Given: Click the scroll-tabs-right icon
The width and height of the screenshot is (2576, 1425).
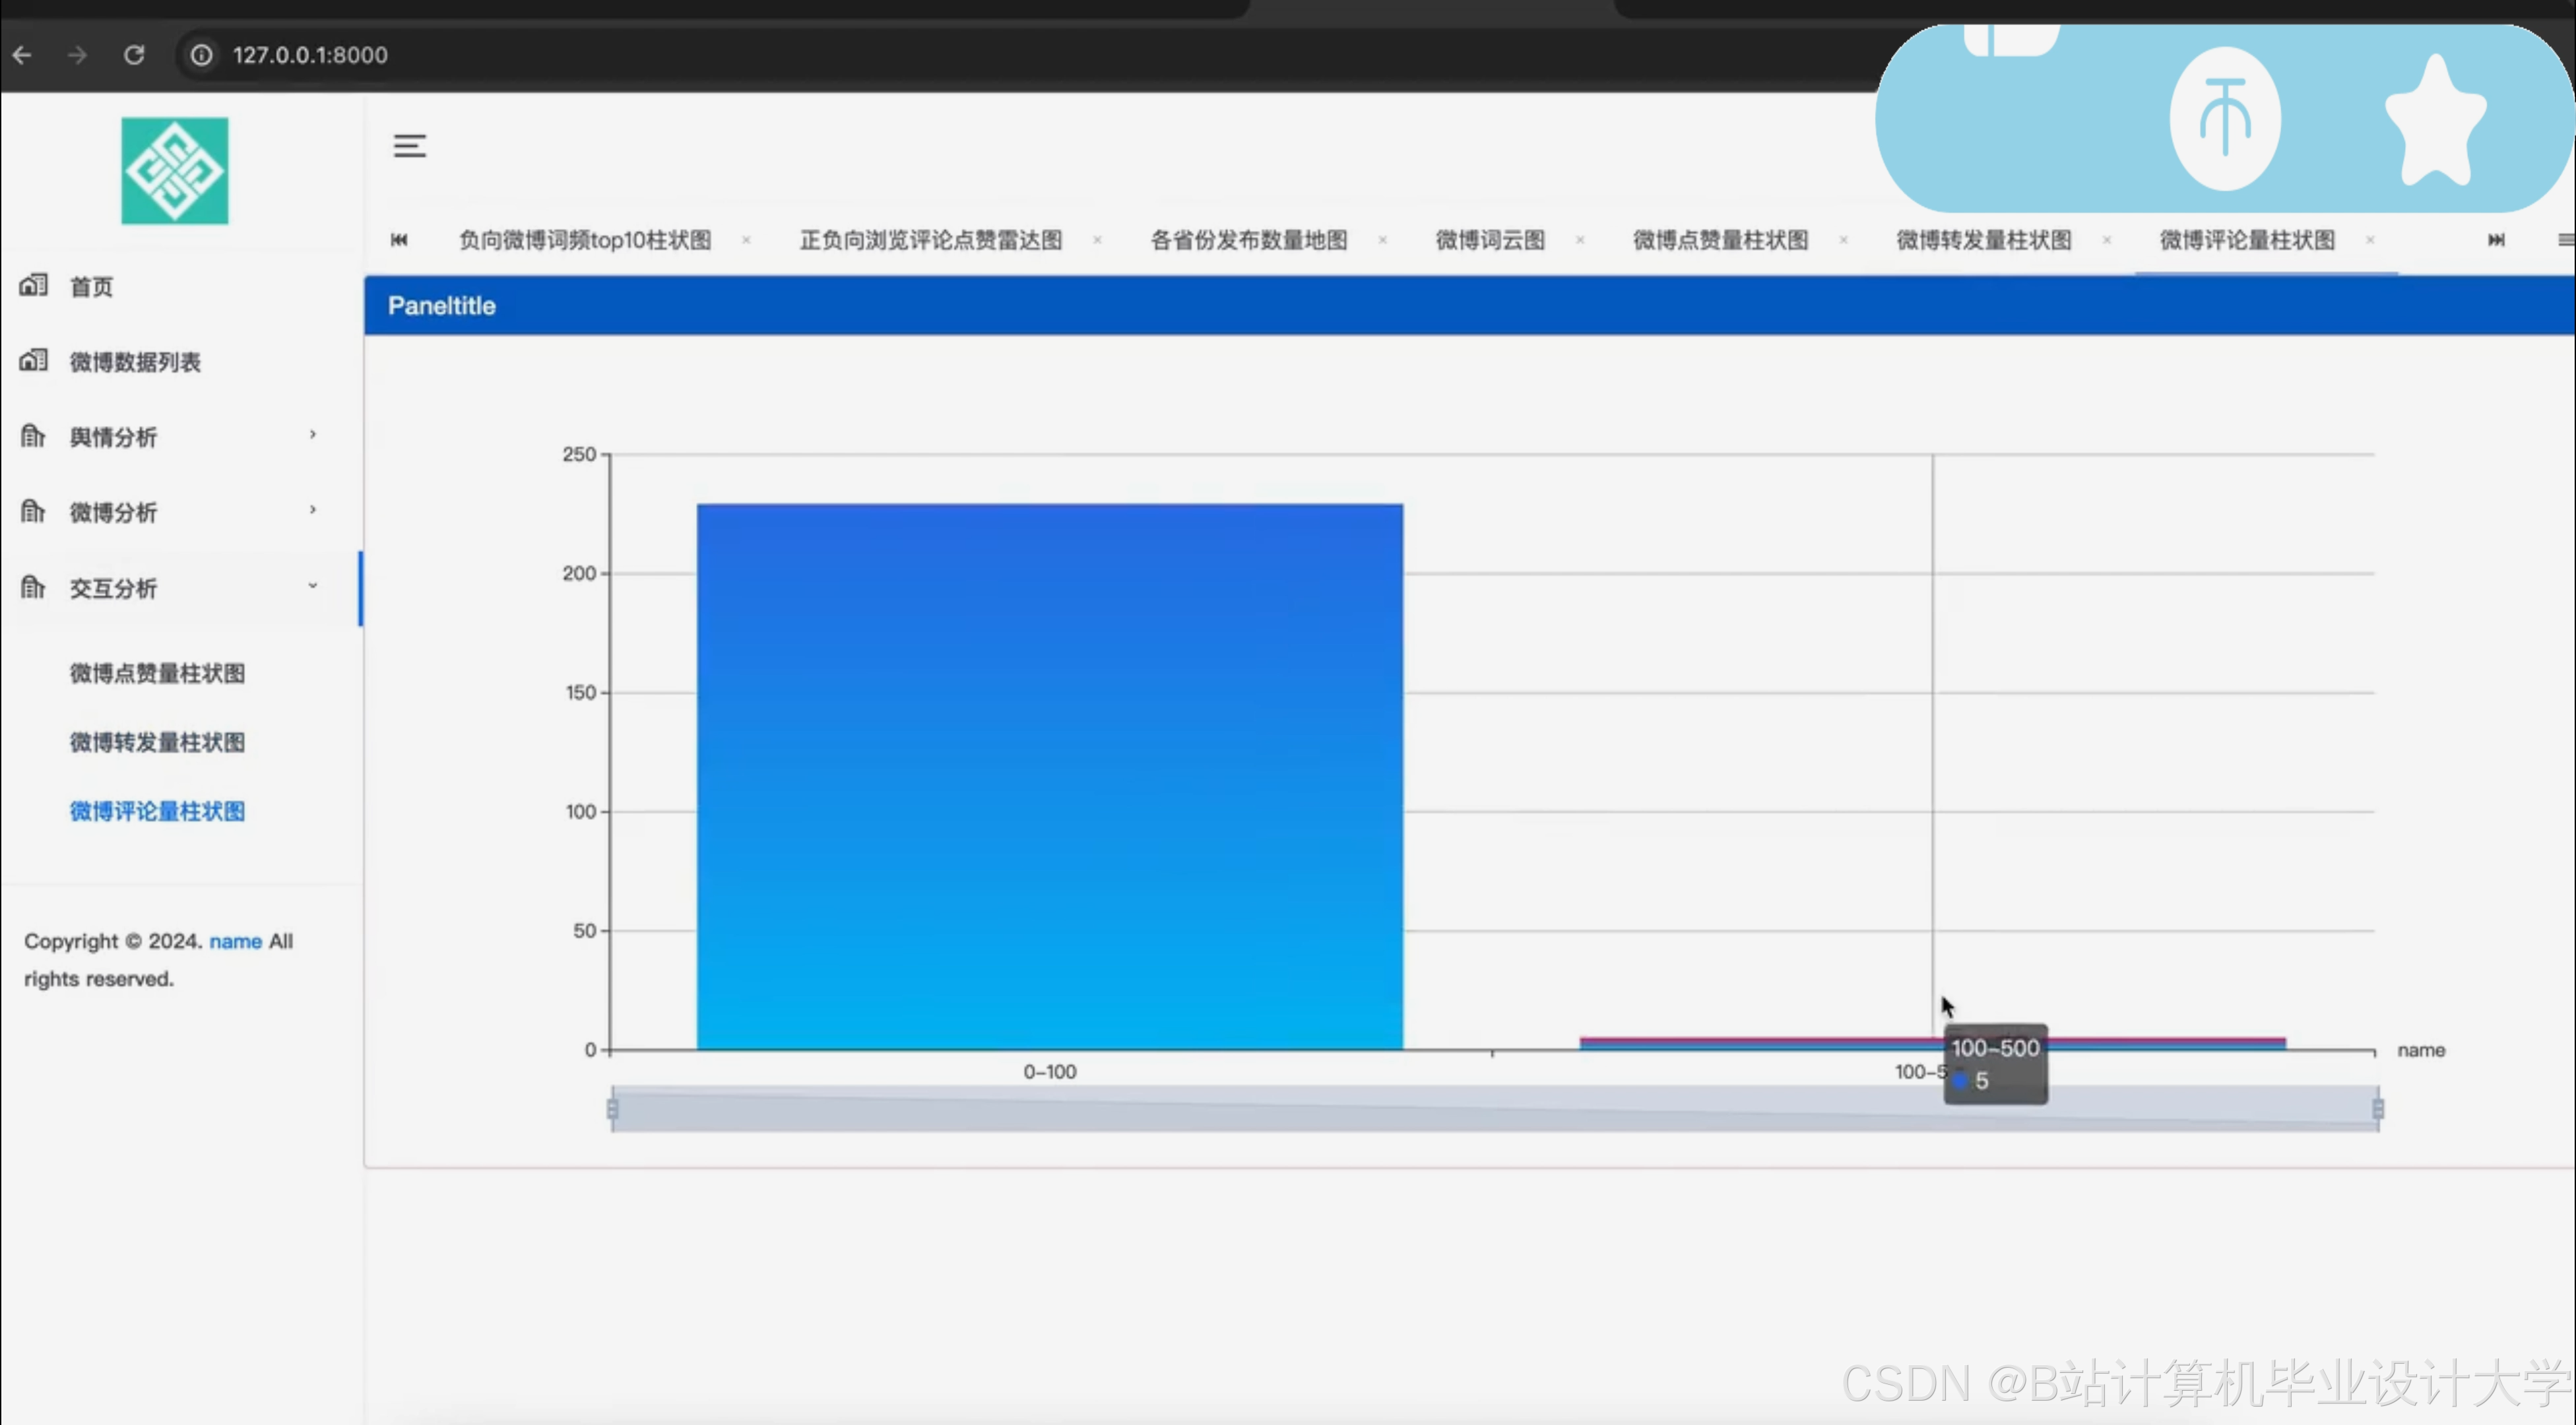Looking at the screenshot, I should (x=2496, y=240).
